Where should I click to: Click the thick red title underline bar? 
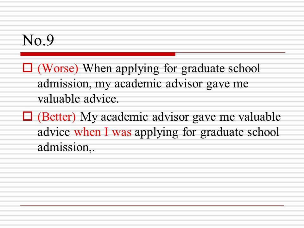98,54
